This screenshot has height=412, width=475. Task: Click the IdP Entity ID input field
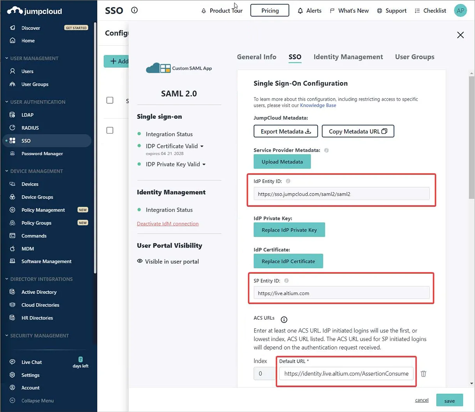[x=341, y=194]
